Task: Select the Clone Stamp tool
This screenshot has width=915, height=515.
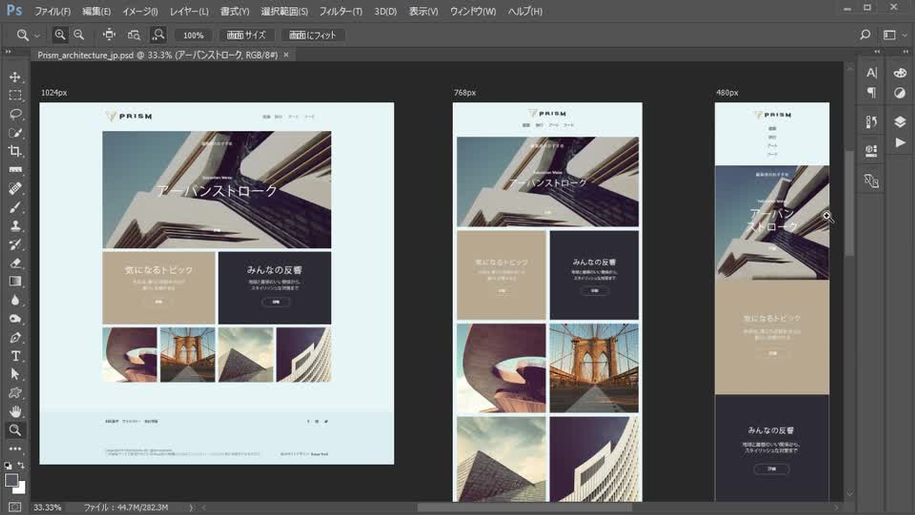Action: point(15,226)
